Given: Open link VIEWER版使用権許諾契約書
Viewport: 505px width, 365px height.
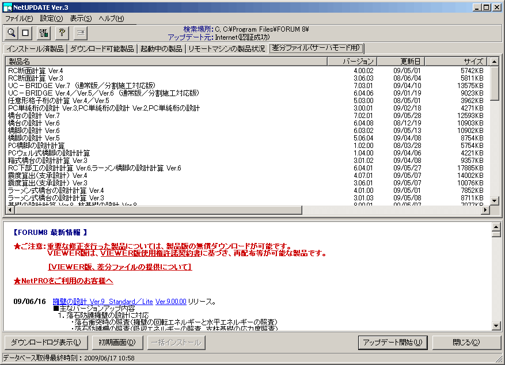Looking at the screenshot, I should (150, 253).
